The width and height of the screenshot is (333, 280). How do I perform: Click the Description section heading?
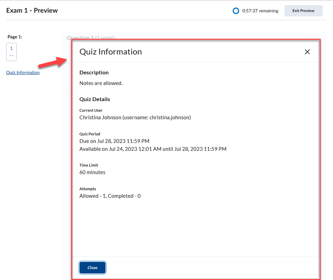tap(94, 73)
